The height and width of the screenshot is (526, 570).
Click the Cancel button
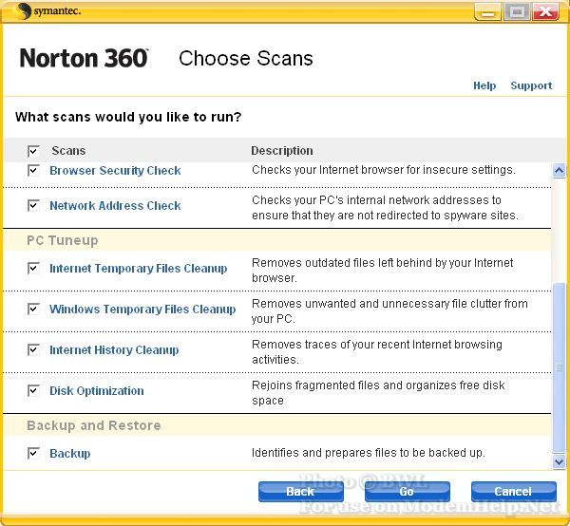point(513,492)
